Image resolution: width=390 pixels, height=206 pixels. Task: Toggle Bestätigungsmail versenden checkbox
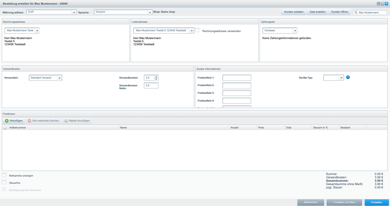click(x=4, y=189)
